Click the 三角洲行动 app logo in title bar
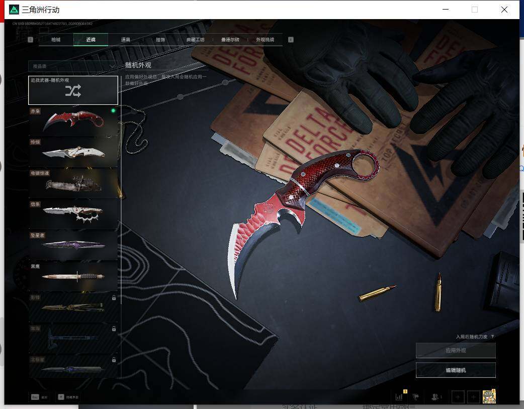The height and width of the screenshot is (409, 524). (14, 10)
